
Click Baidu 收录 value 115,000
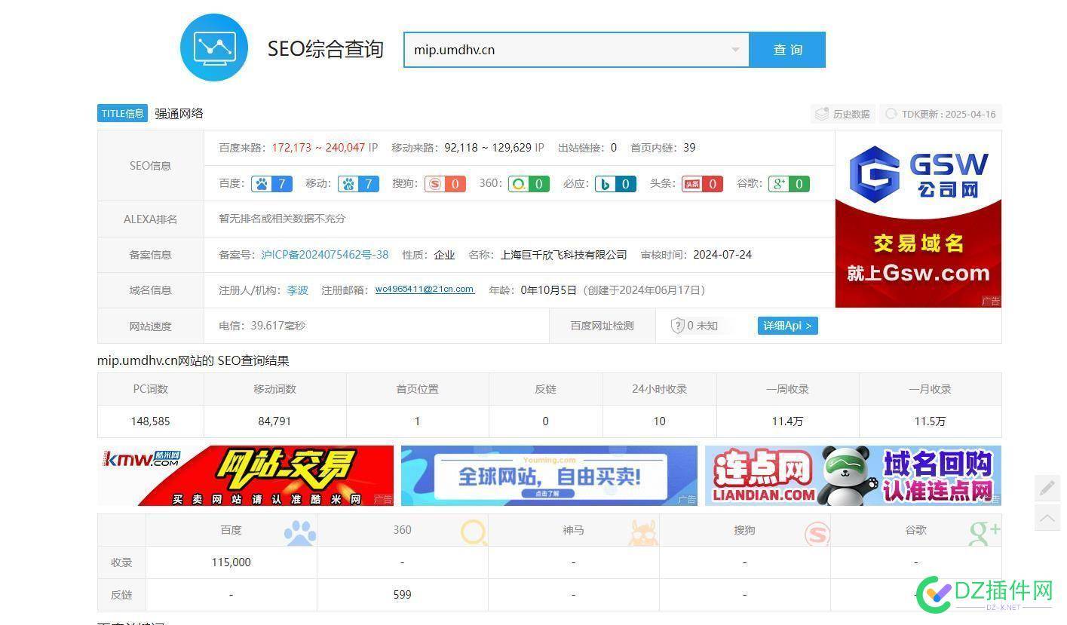point(231,562)
